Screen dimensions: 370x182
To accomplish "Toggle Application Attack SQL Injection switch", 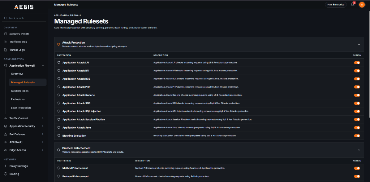I will pos(357,111).
